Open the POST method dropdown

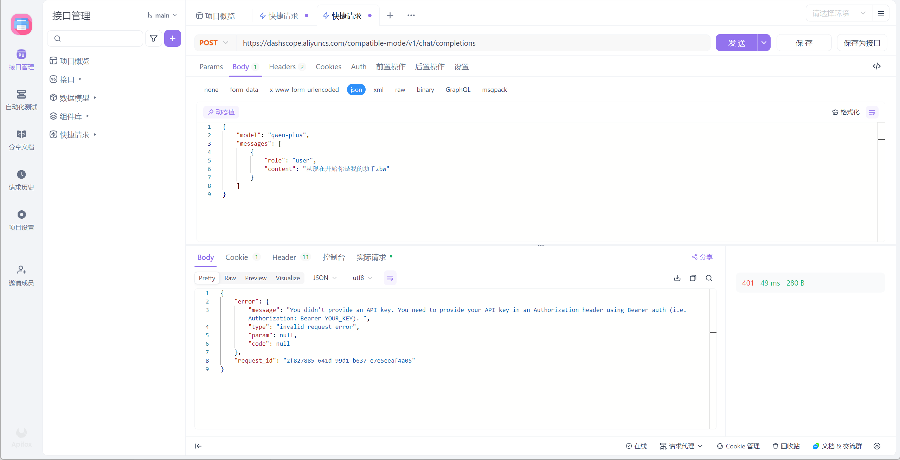coord(214,43)
